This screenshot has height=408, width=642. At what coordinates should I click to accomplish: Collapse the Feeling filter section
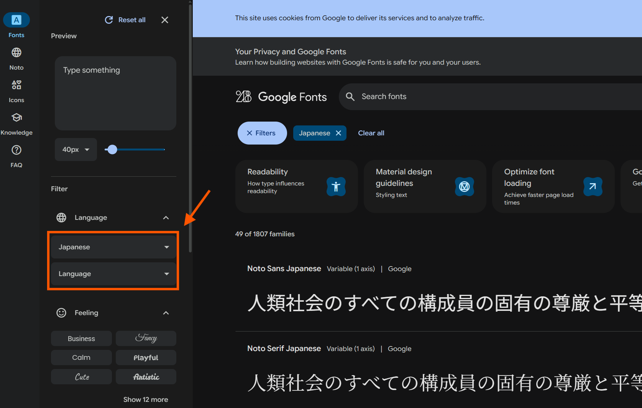(166, 313)
